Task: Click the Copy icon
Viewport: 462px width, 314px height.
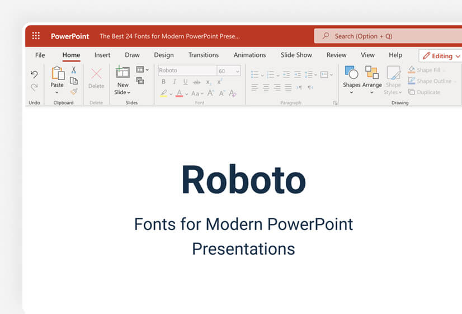Action: pyautogui.click(x=74, y=81)
